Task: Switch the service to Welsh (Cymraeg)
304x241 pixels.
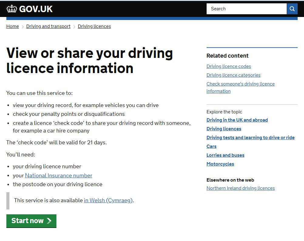Action: (108, 200)
